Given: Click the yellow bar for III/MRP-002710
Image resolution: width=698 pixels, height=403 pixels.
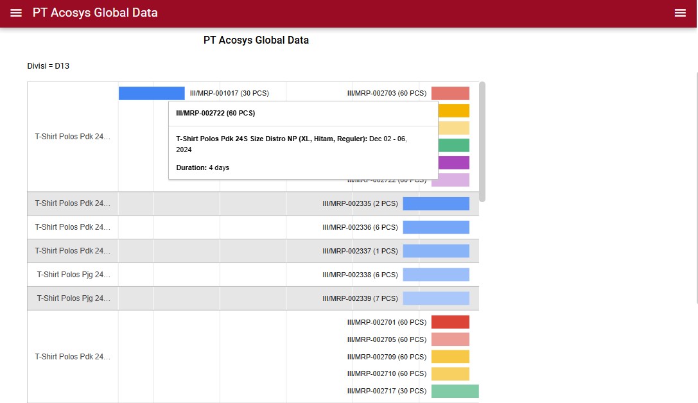Looking at the screenshot, I should click(450, 373).
